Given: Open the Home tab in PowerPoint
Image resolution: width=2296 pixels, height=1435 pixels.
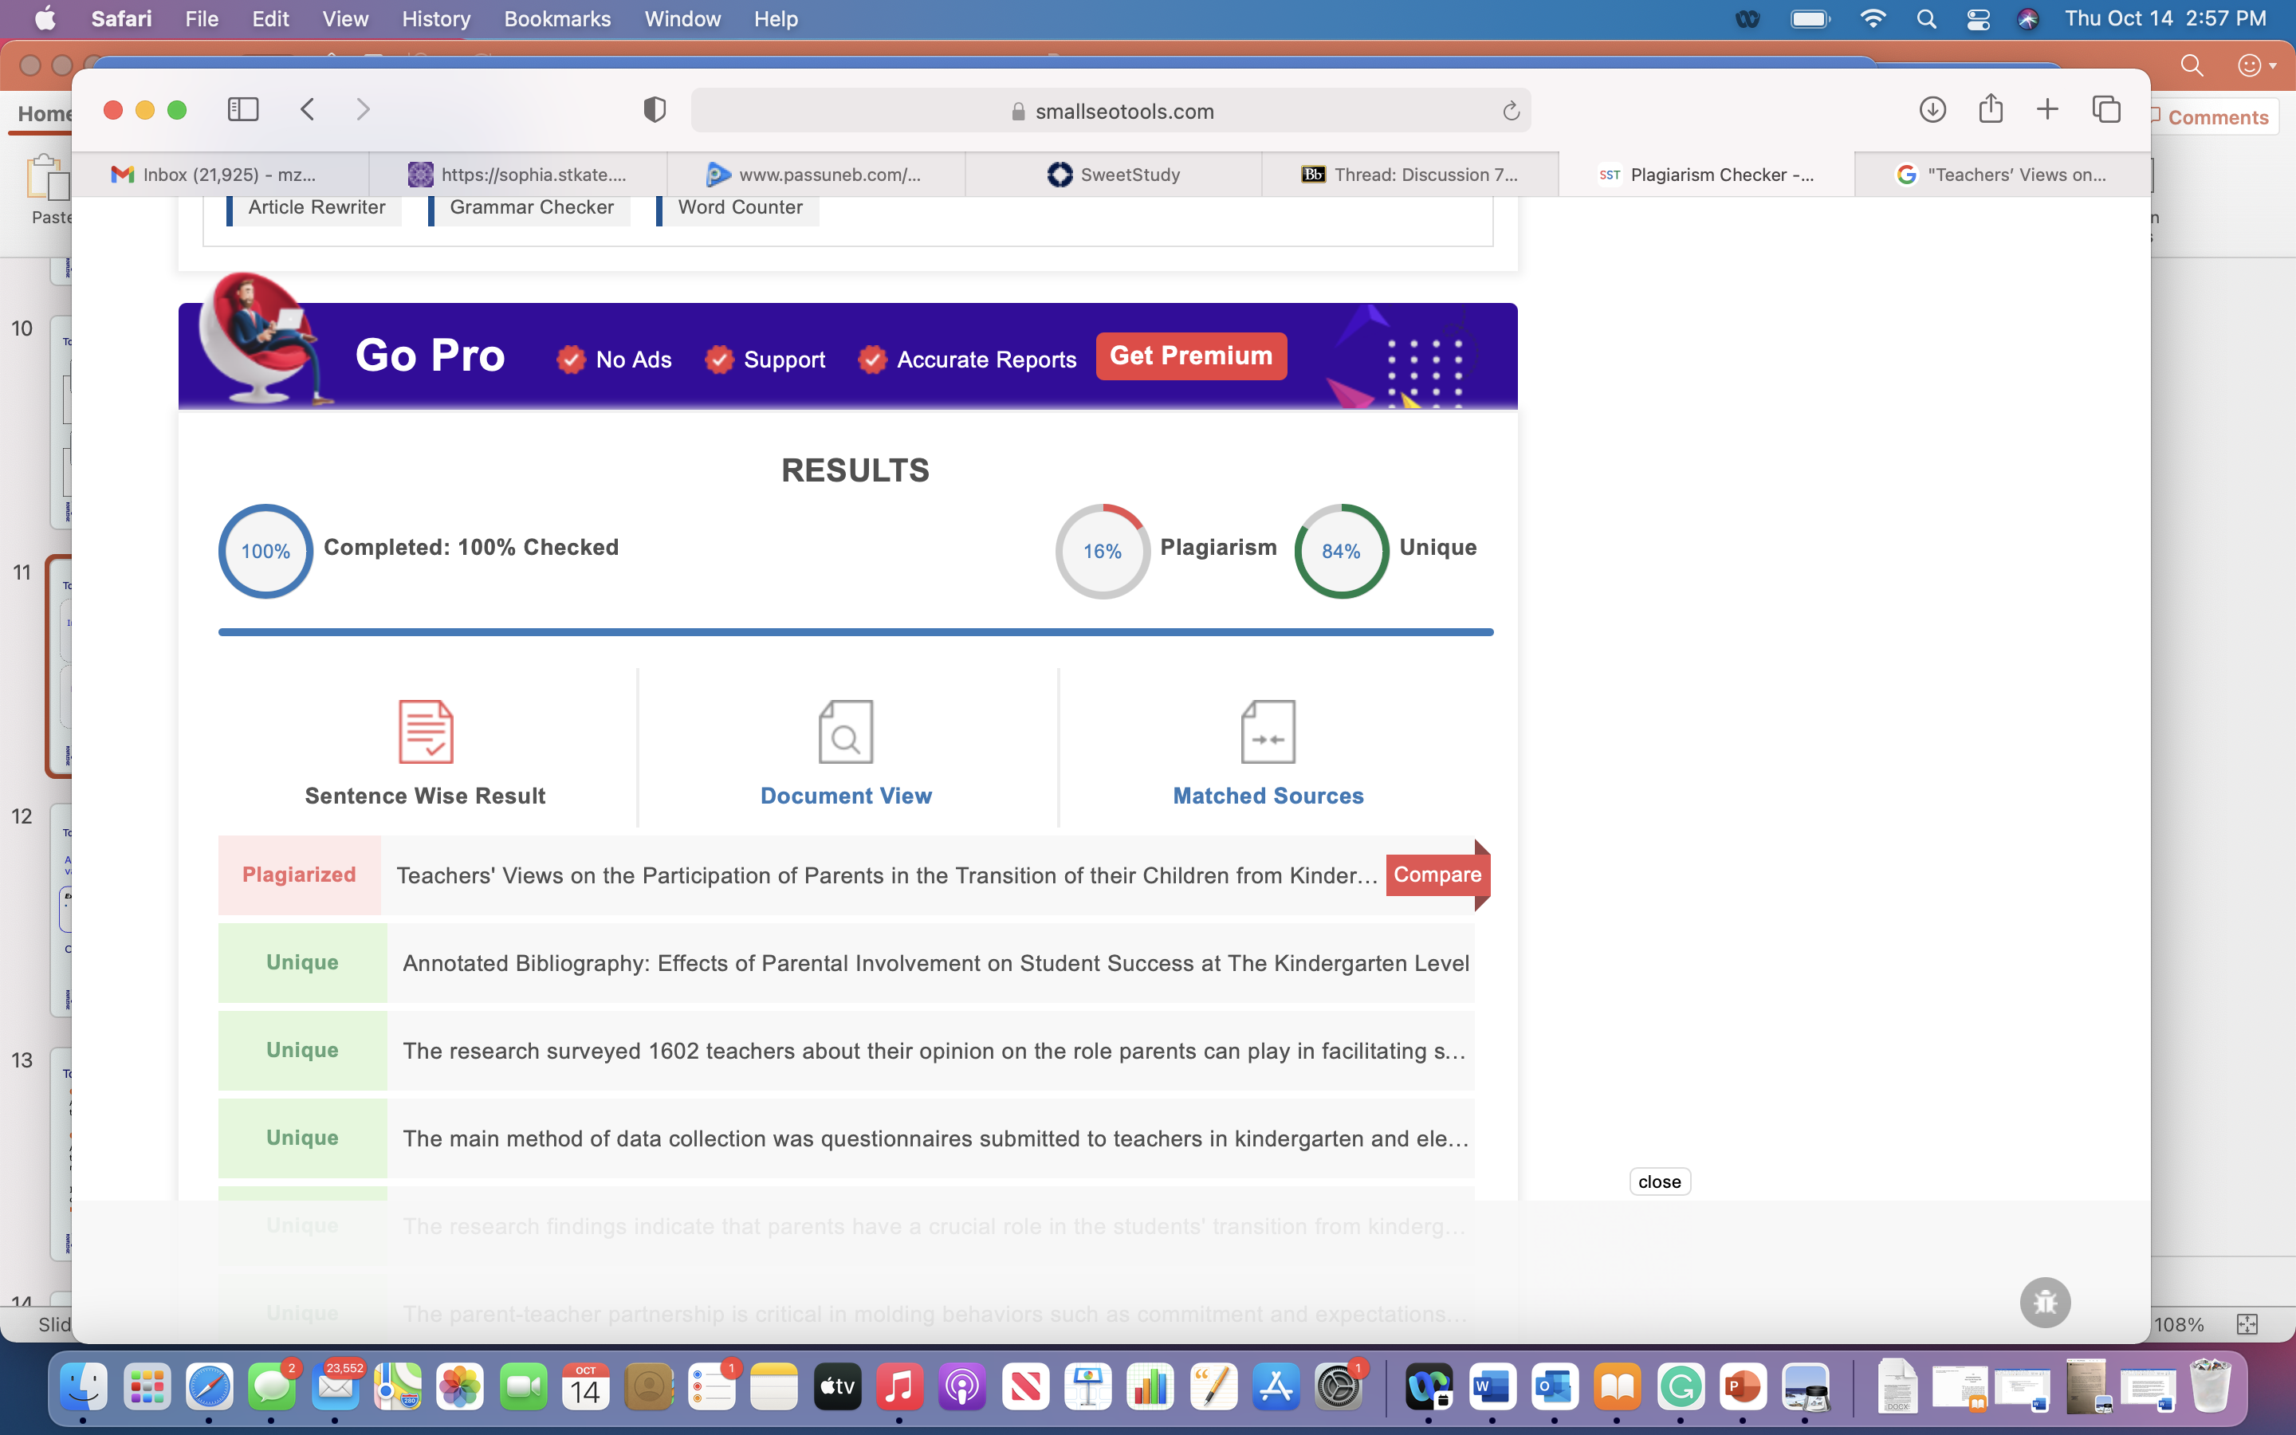Looking at the screenshot, I should point(44,115).
